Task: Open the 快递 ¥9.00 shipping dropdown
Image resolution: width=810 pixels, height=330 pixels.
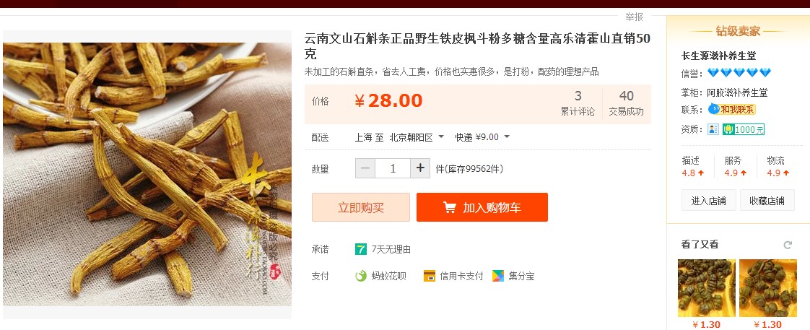Action: tap(482, 137)
